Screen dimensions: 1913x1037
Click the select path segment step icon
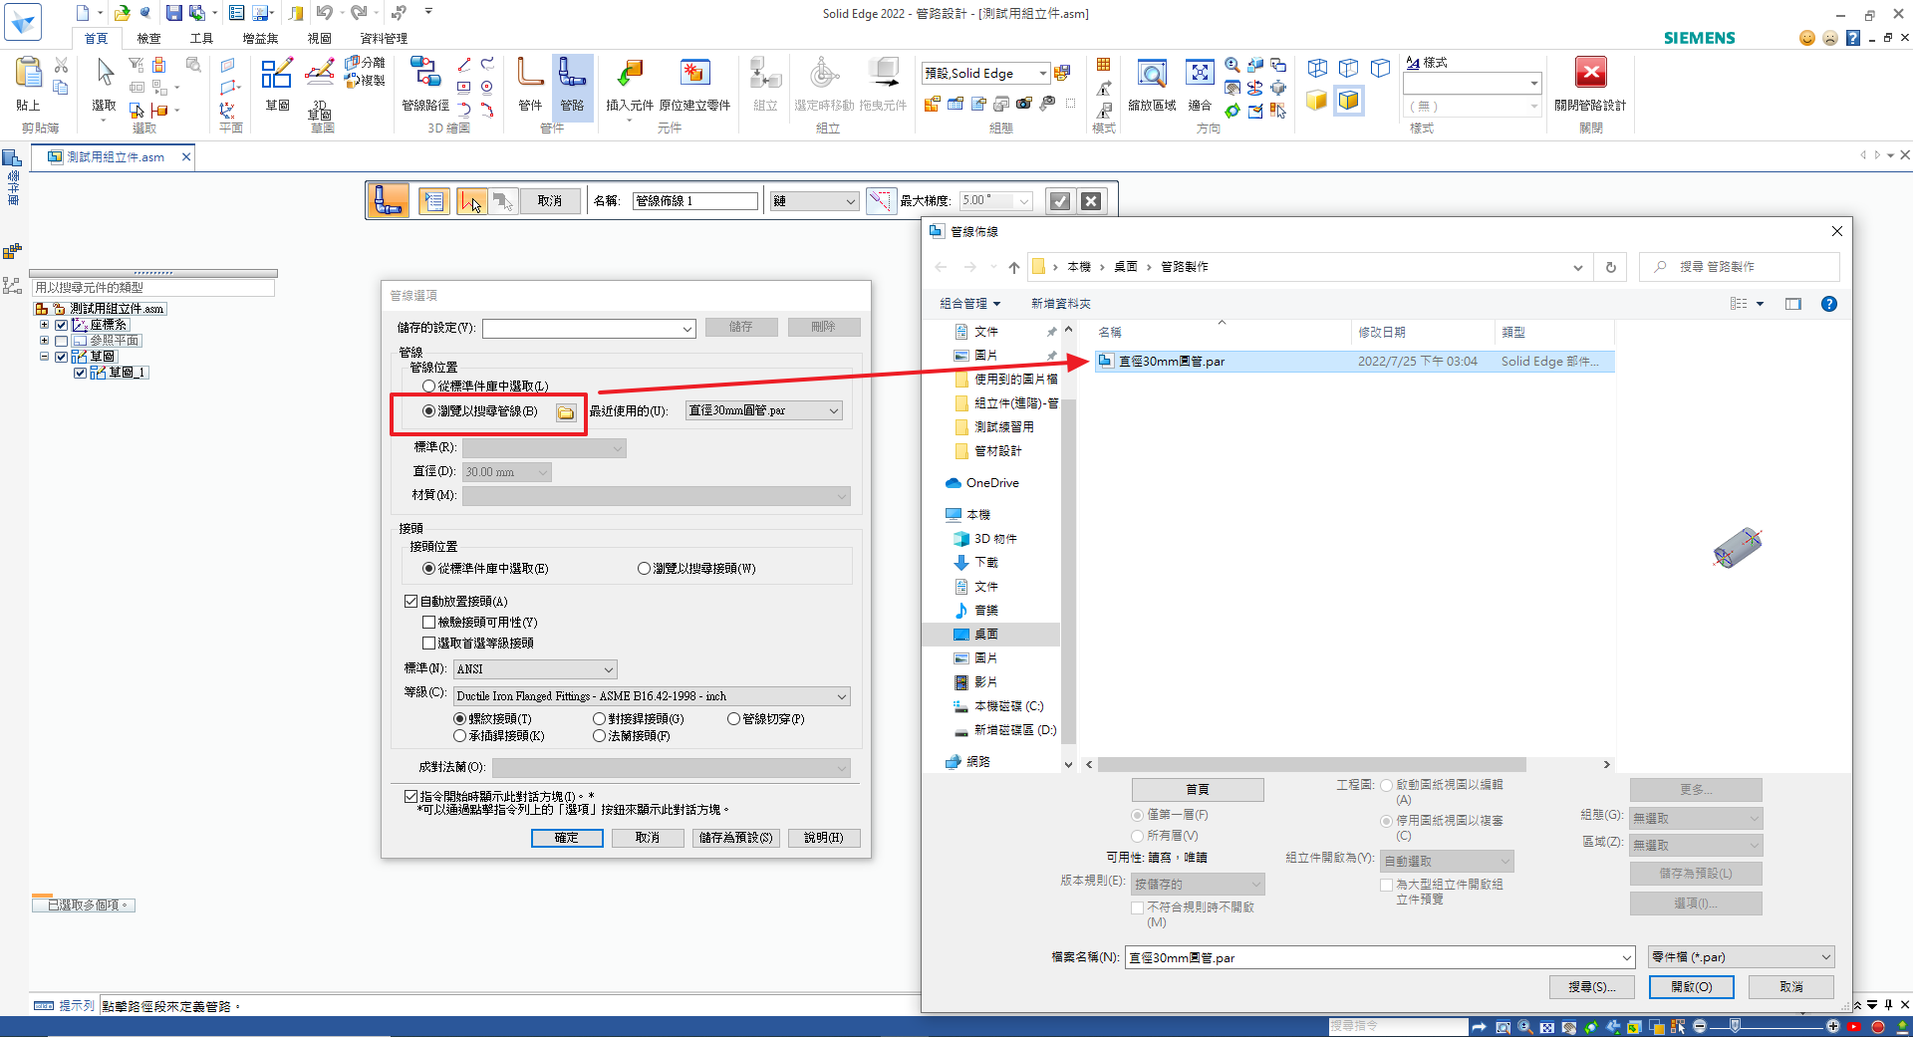472,201
